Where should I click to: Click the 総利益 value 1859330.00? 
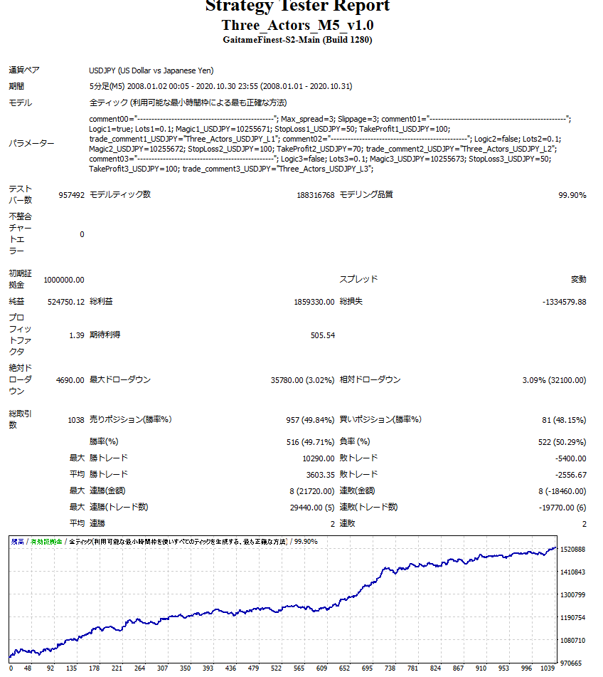tap(314, 302)
